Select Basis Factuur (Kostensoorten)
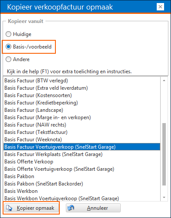Image resolution: width=171 pixels, height=218 pixels. 82,95
